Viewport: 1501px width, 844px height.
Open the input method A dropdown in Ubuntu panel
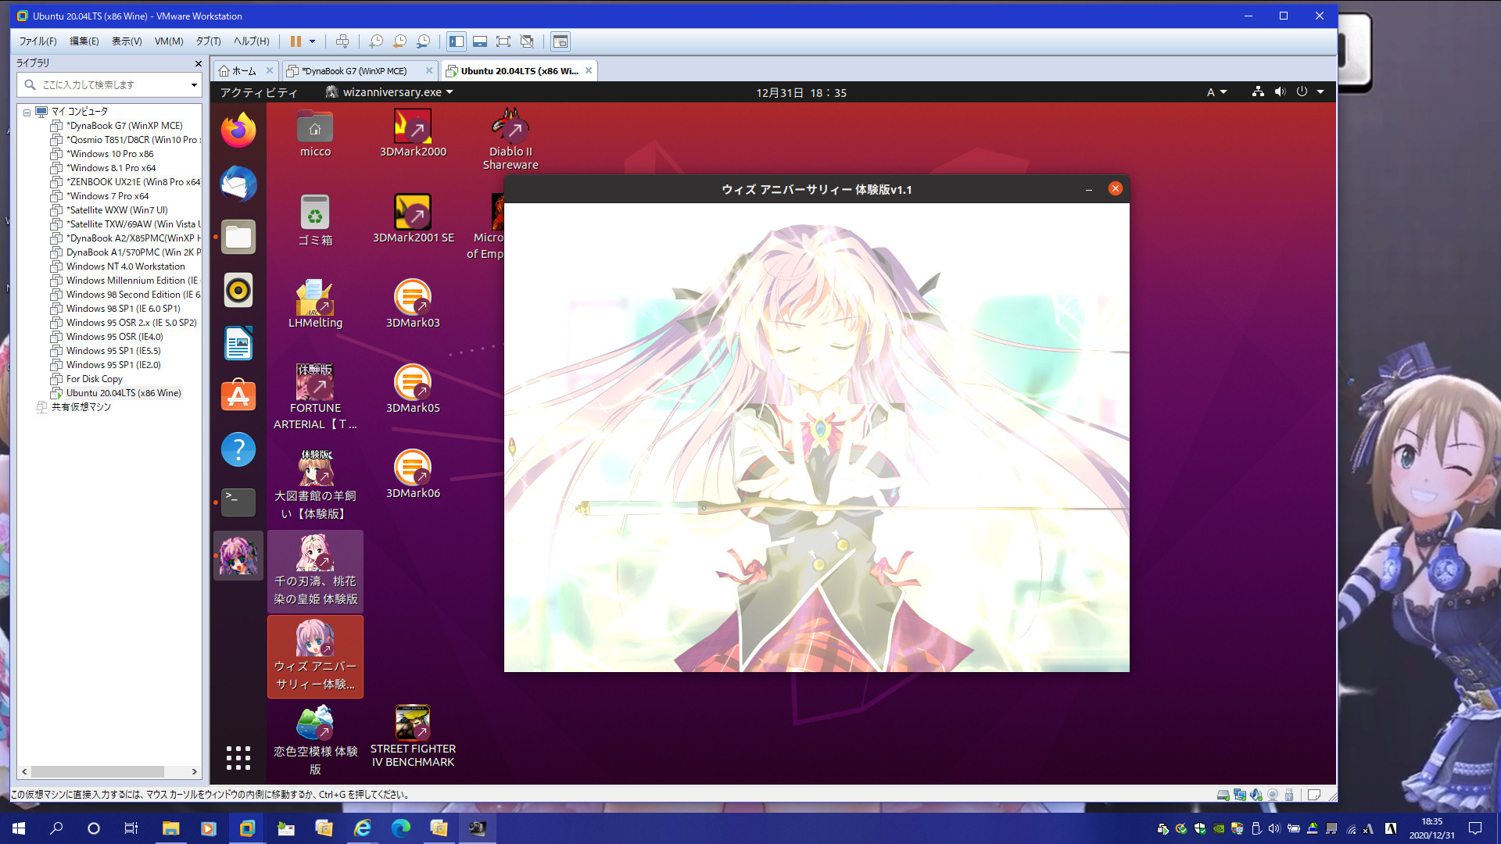pyautogui.click(x=1216, y=92)
